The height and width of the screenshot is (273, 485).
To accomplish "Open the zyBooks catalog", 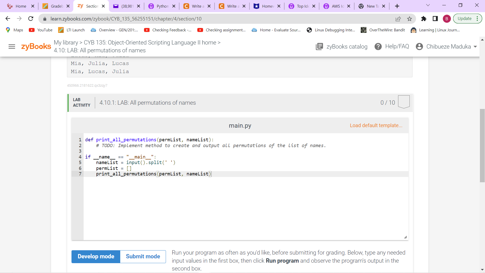I will [x=341, y=47].
